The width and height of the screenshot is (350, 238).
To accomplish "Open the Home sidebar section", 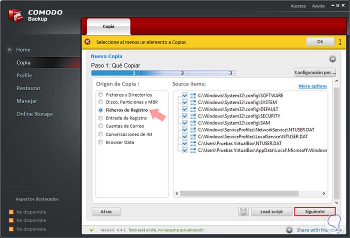I will (x=23, y=49).
